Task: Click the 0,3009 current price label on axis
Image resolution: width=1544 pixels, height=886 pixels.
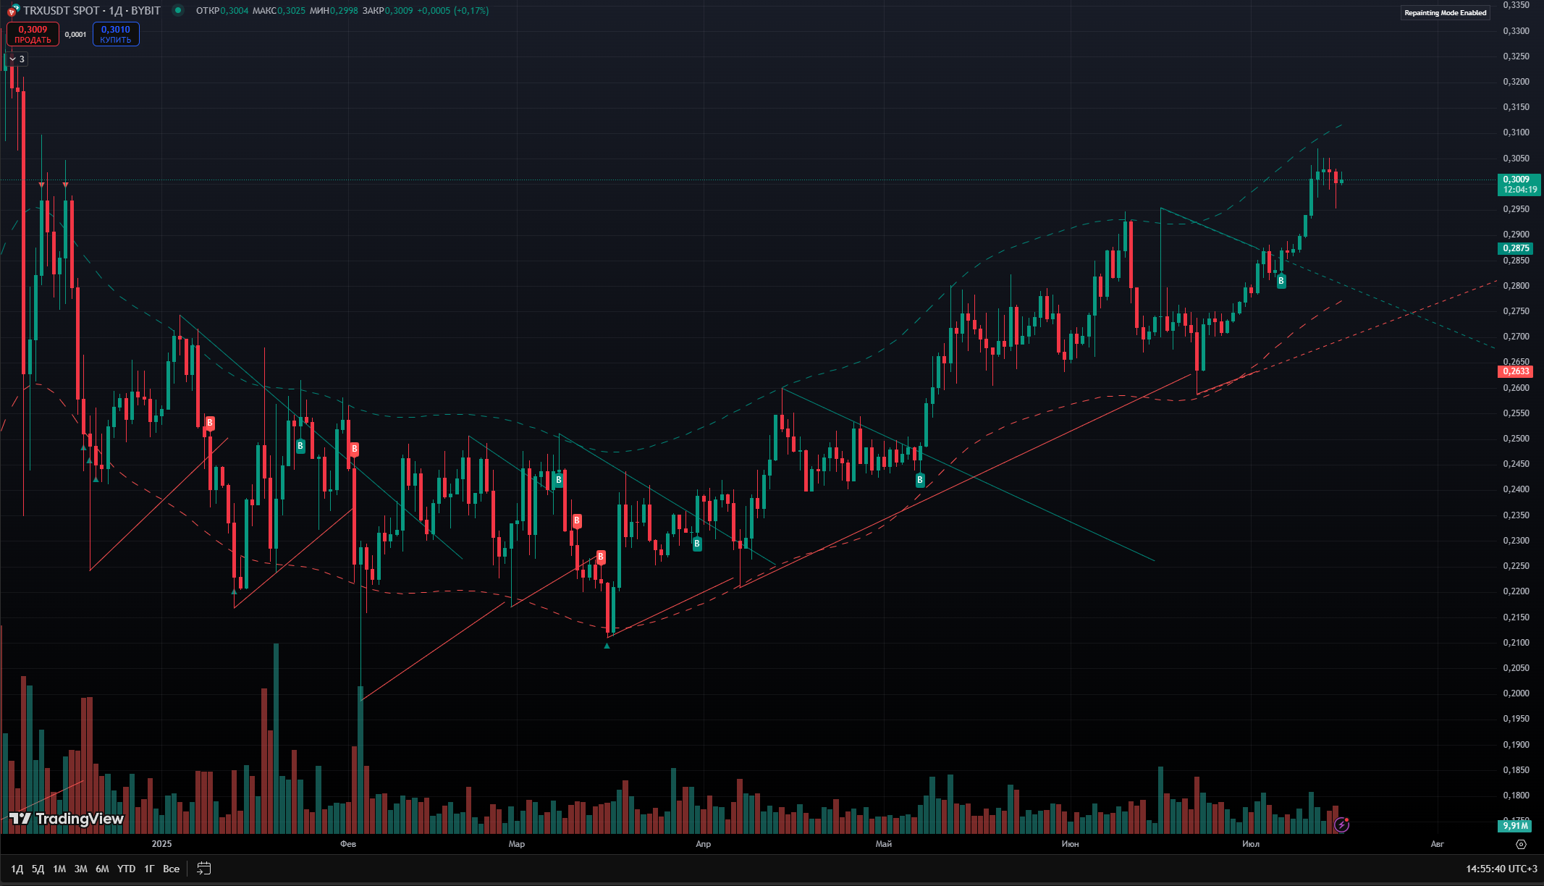Action: click(1519, 185)
